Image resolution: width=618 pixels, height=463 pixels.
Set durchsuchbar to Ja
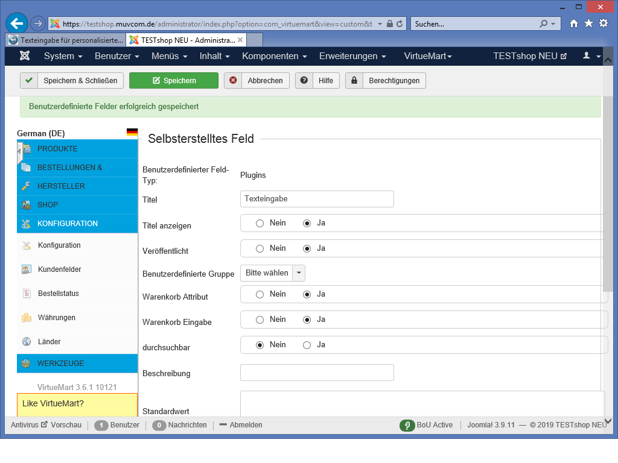[307, 345]
